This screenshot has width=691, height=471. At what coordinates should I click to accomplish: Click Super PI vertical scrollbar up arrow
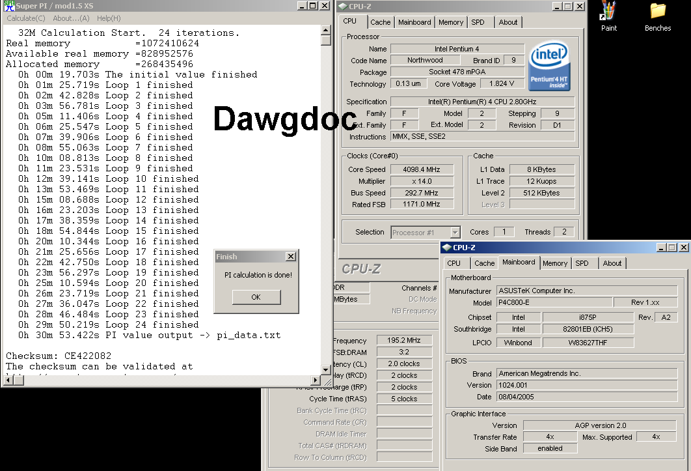tap(326, 30)
